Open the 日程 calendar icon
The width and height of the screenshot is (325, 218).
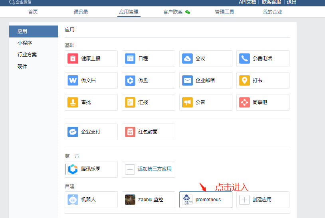(x=130, y=59)
